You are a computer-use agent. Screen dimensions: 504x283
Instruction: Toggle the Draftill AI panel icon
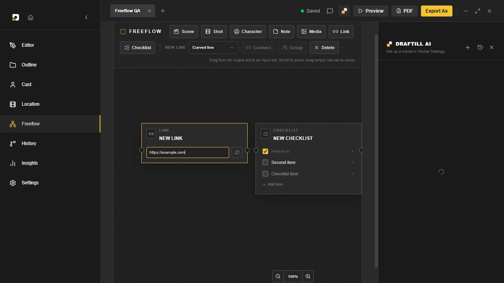(344, 11)
